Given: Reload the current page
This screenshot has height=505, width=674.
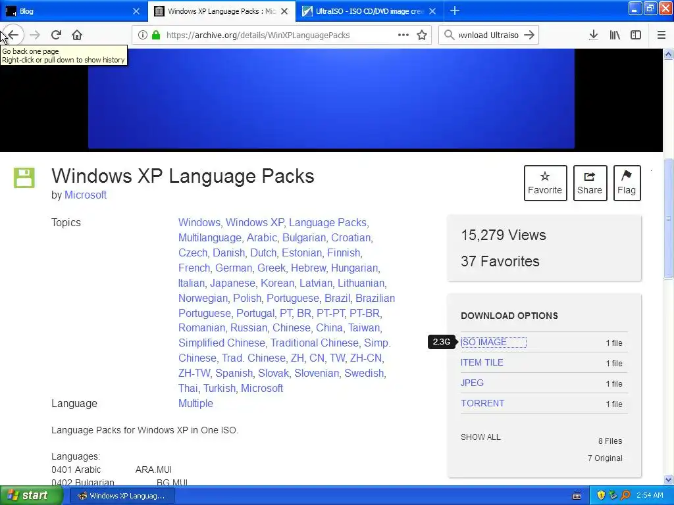Looking at the screenshot, I should [x=56, y=35].
